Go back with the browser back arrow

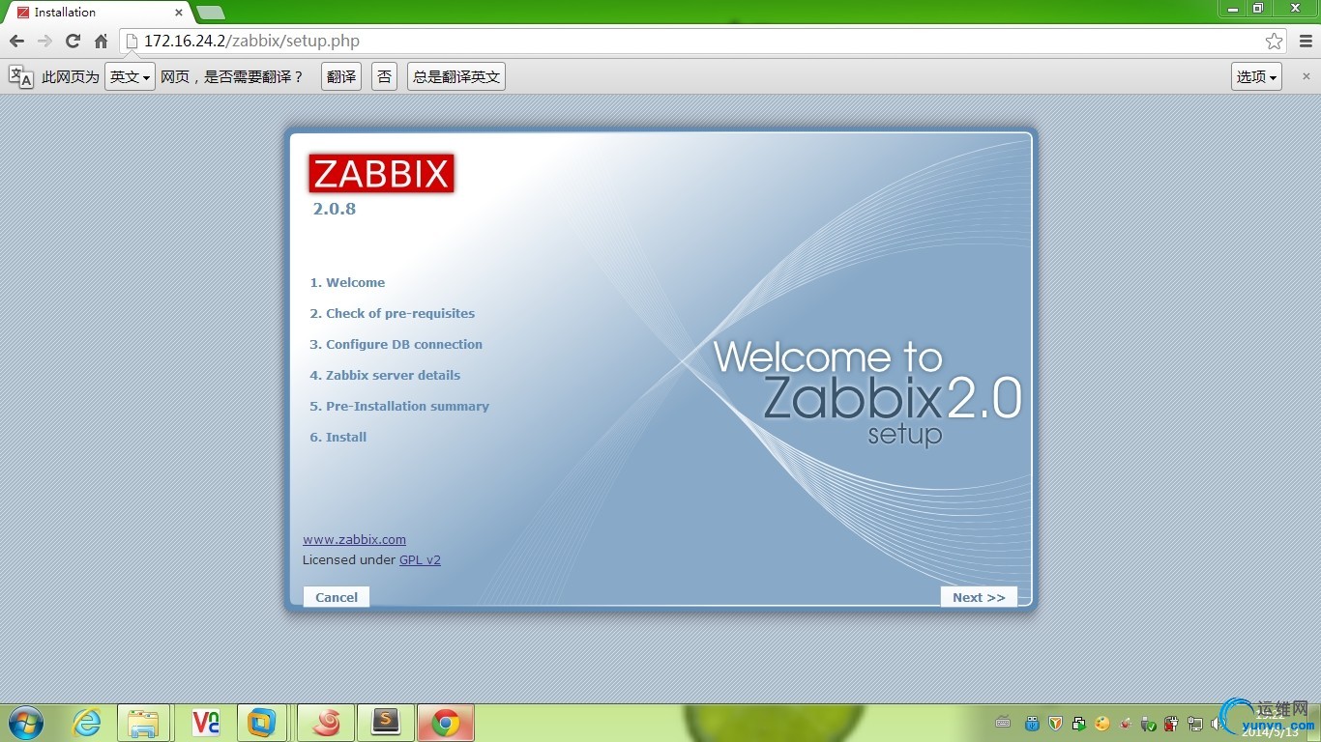(x=16, y=42)
